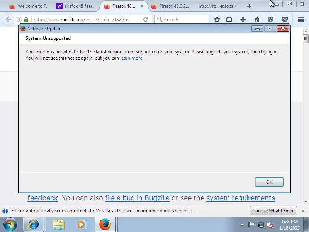Switch to the Welcome to Firefox tab
The height and width of the screenshot is (232, 309).
[x=29, y=6]
